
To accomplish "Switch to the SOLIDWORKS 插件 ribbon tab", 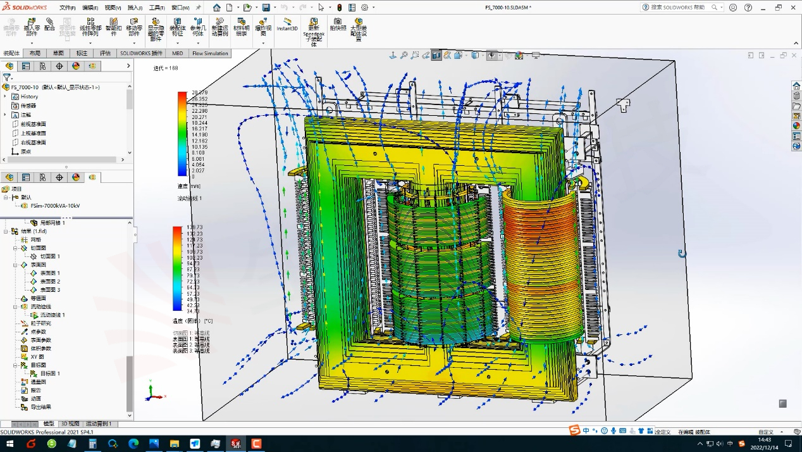I will pos(142,53).
